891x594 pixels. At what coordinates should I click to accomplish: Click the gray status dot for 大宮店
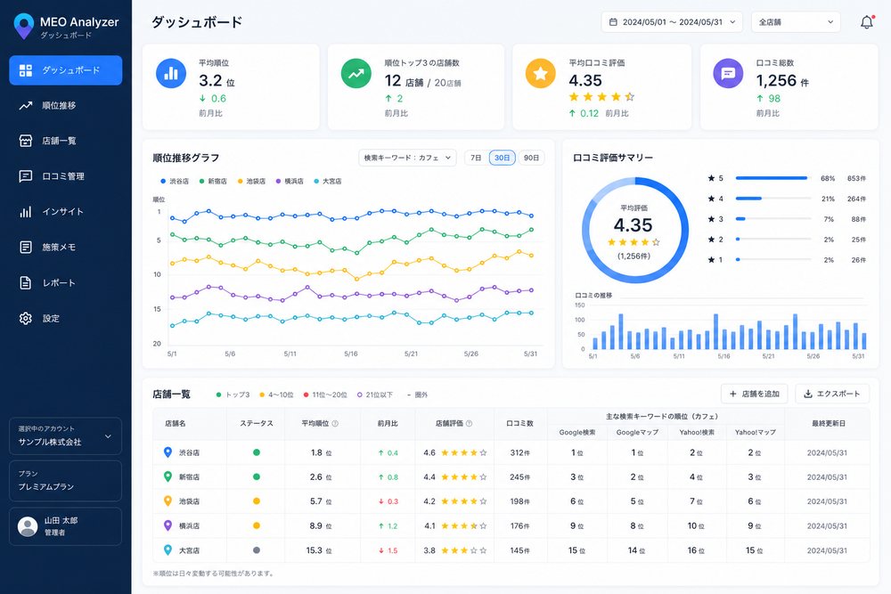[x=257, y=550]
